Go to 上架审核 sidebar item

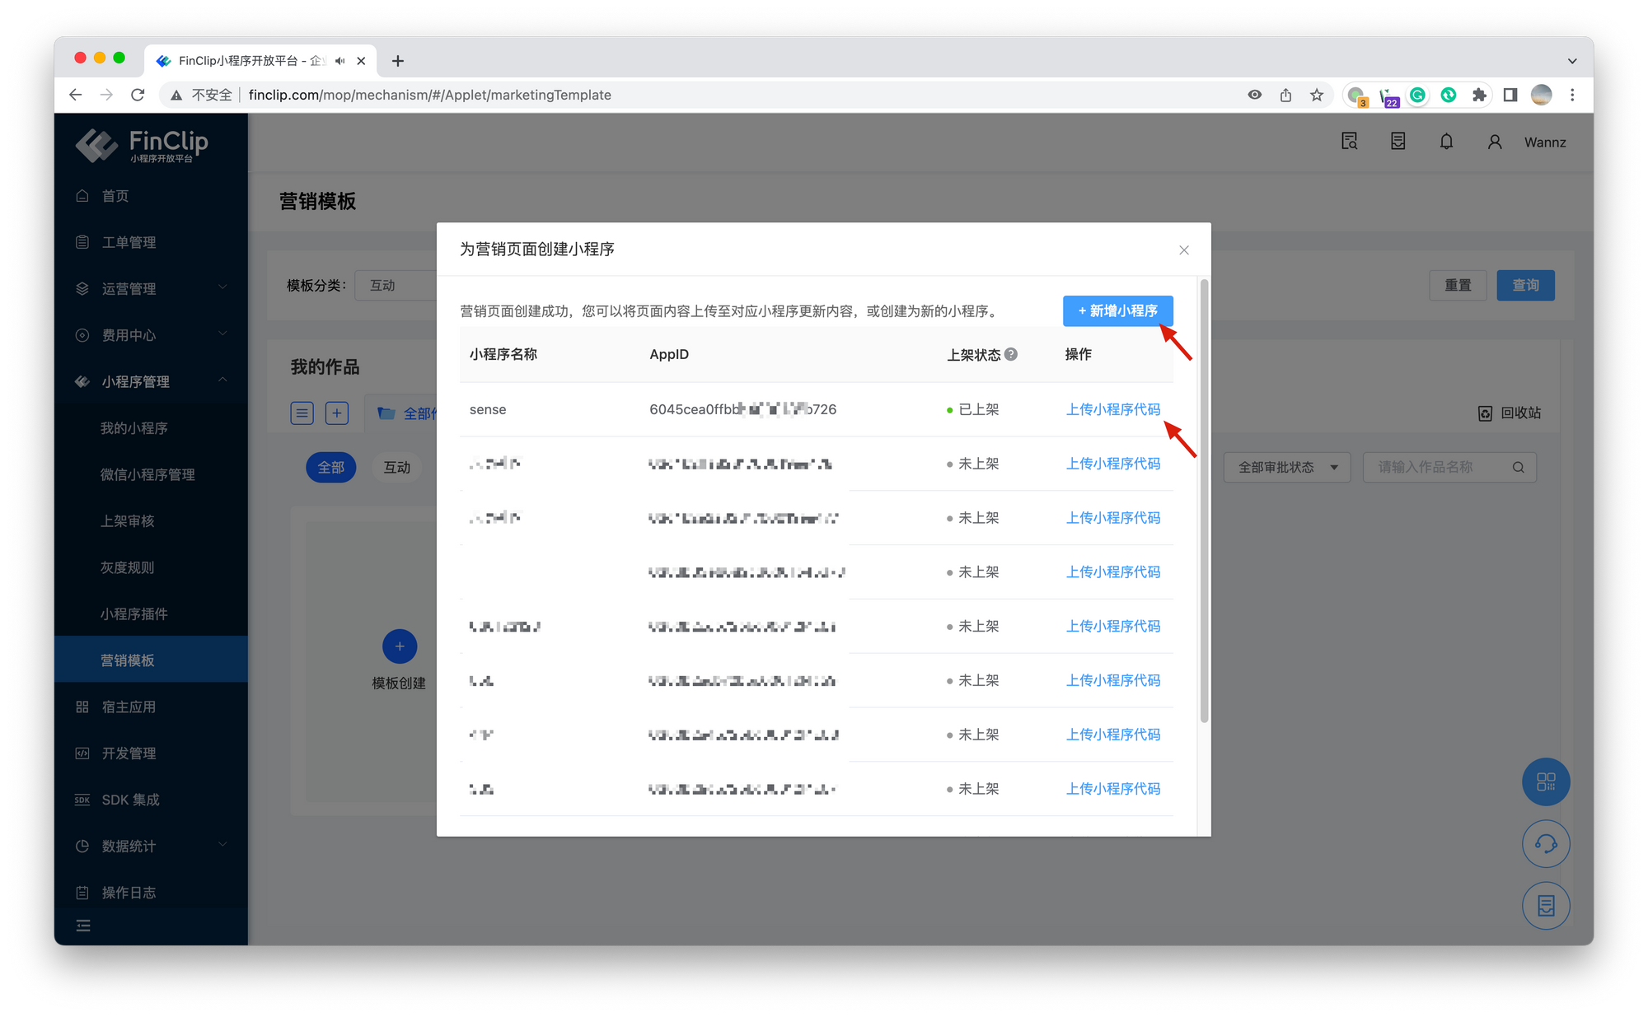(128, 521)
